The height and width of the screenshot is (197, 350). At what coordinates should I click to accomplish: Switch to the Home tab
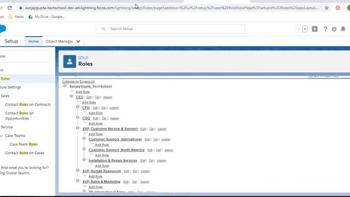click(x=33, y=42)
